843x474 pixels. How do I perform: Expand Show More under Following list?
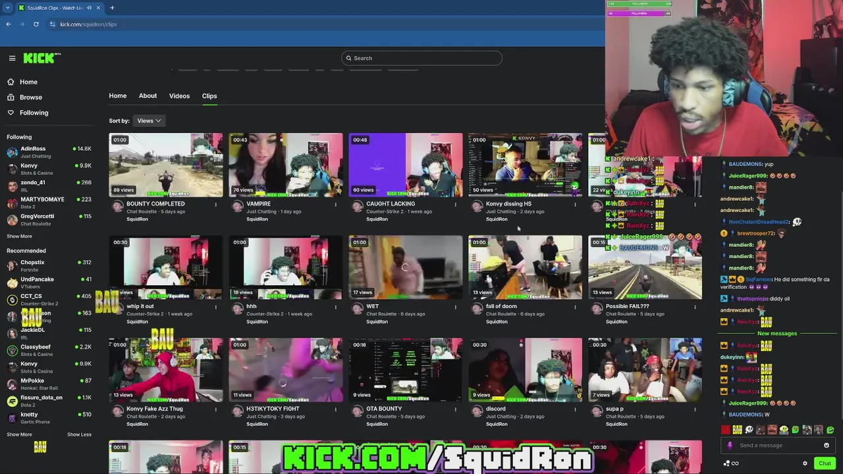[x=19, y=236]
